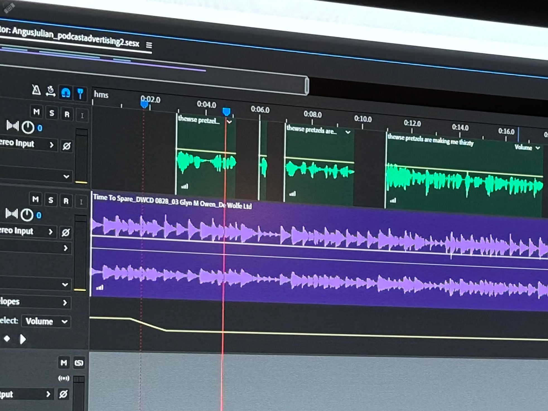This screenshot has width=548, height=411.
Task: Click the 0:08.0 mark on time ruler
Action: click(313, 115)
